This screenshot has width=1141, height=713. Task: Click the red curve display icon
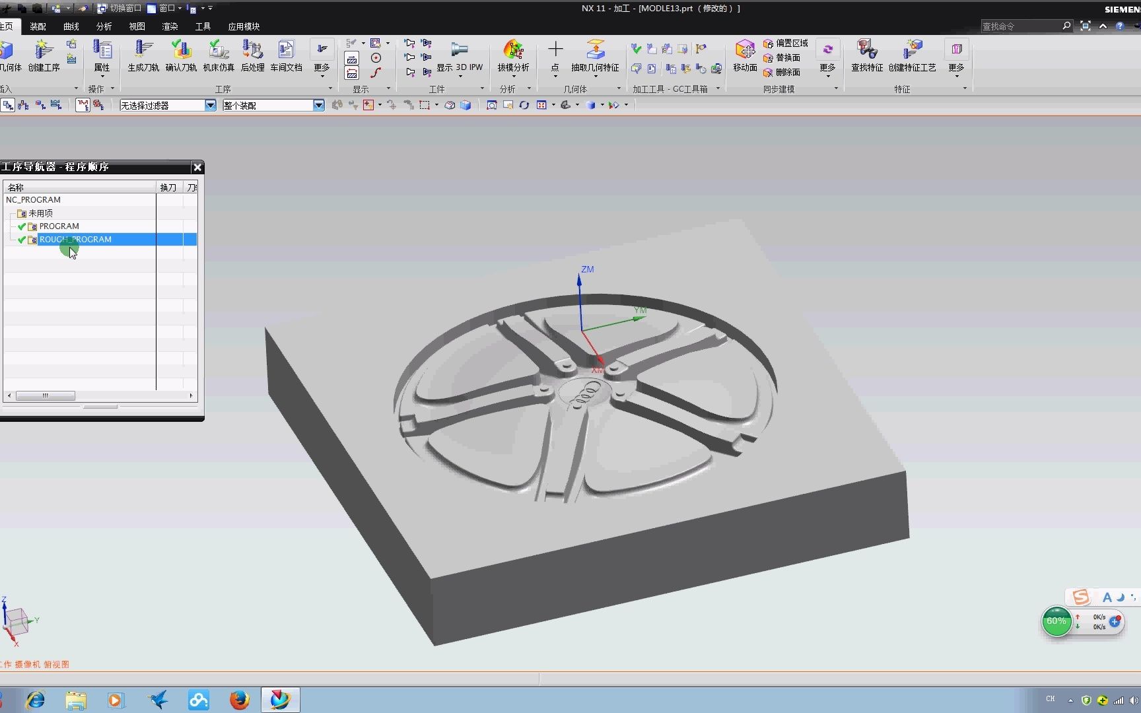click(376, 73)
